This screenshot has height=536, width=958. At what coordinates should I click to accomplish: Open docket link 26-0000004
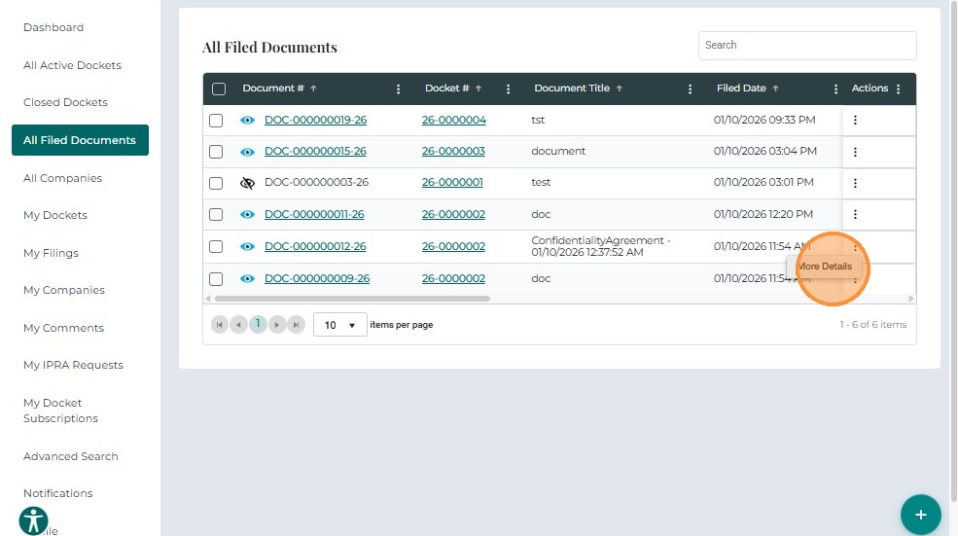[454, 121]
